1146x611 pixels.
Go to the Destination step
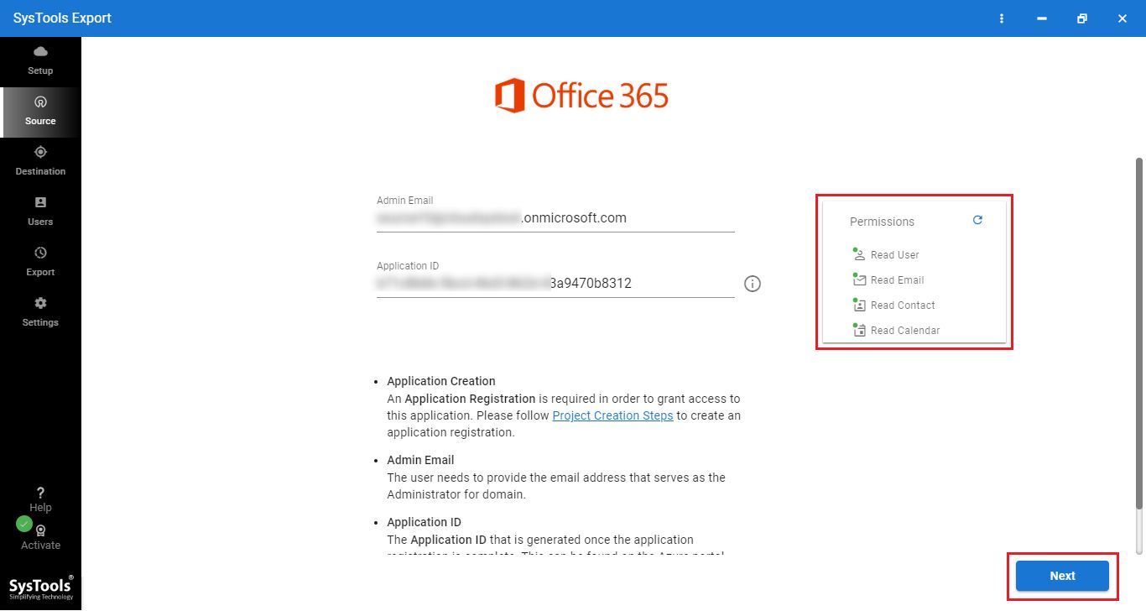point(40,153)
